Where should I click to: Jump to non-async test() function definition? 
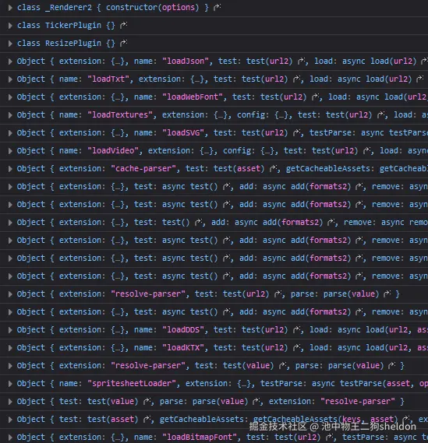click(198, 223)
